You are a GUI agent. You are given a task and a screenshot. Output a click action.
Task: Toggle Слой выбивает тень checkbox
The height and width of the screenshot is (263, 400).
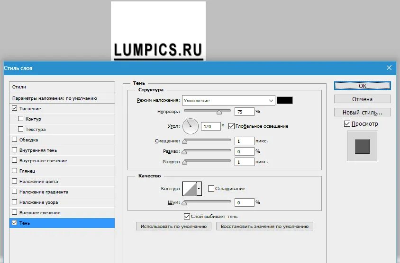coord(187,217)
